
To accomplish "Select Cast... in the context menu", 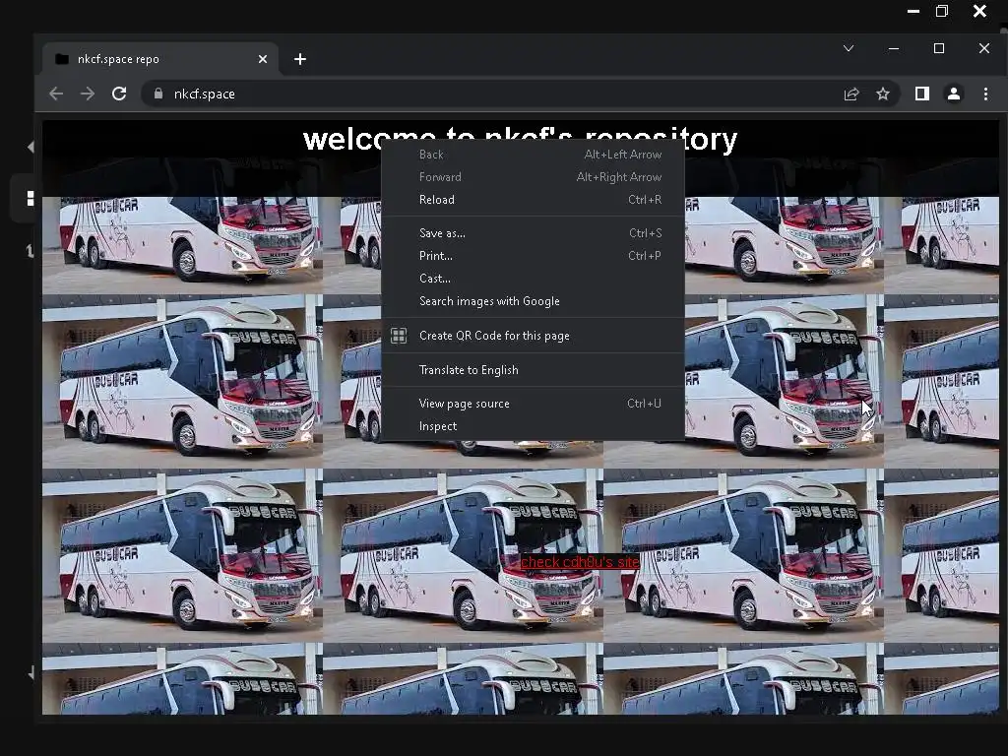I will click(533, 279).
